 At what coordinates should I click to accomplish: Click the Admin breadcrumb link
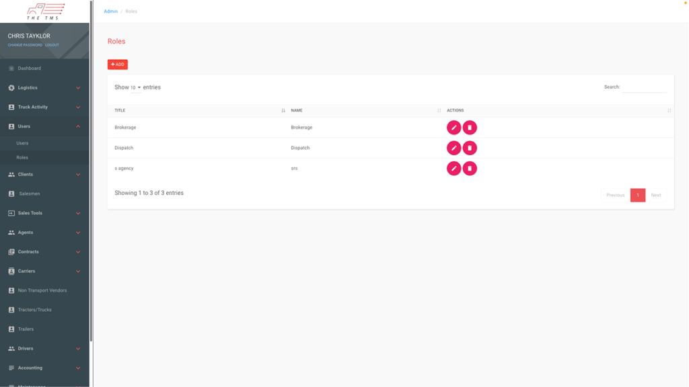[110, 11]
